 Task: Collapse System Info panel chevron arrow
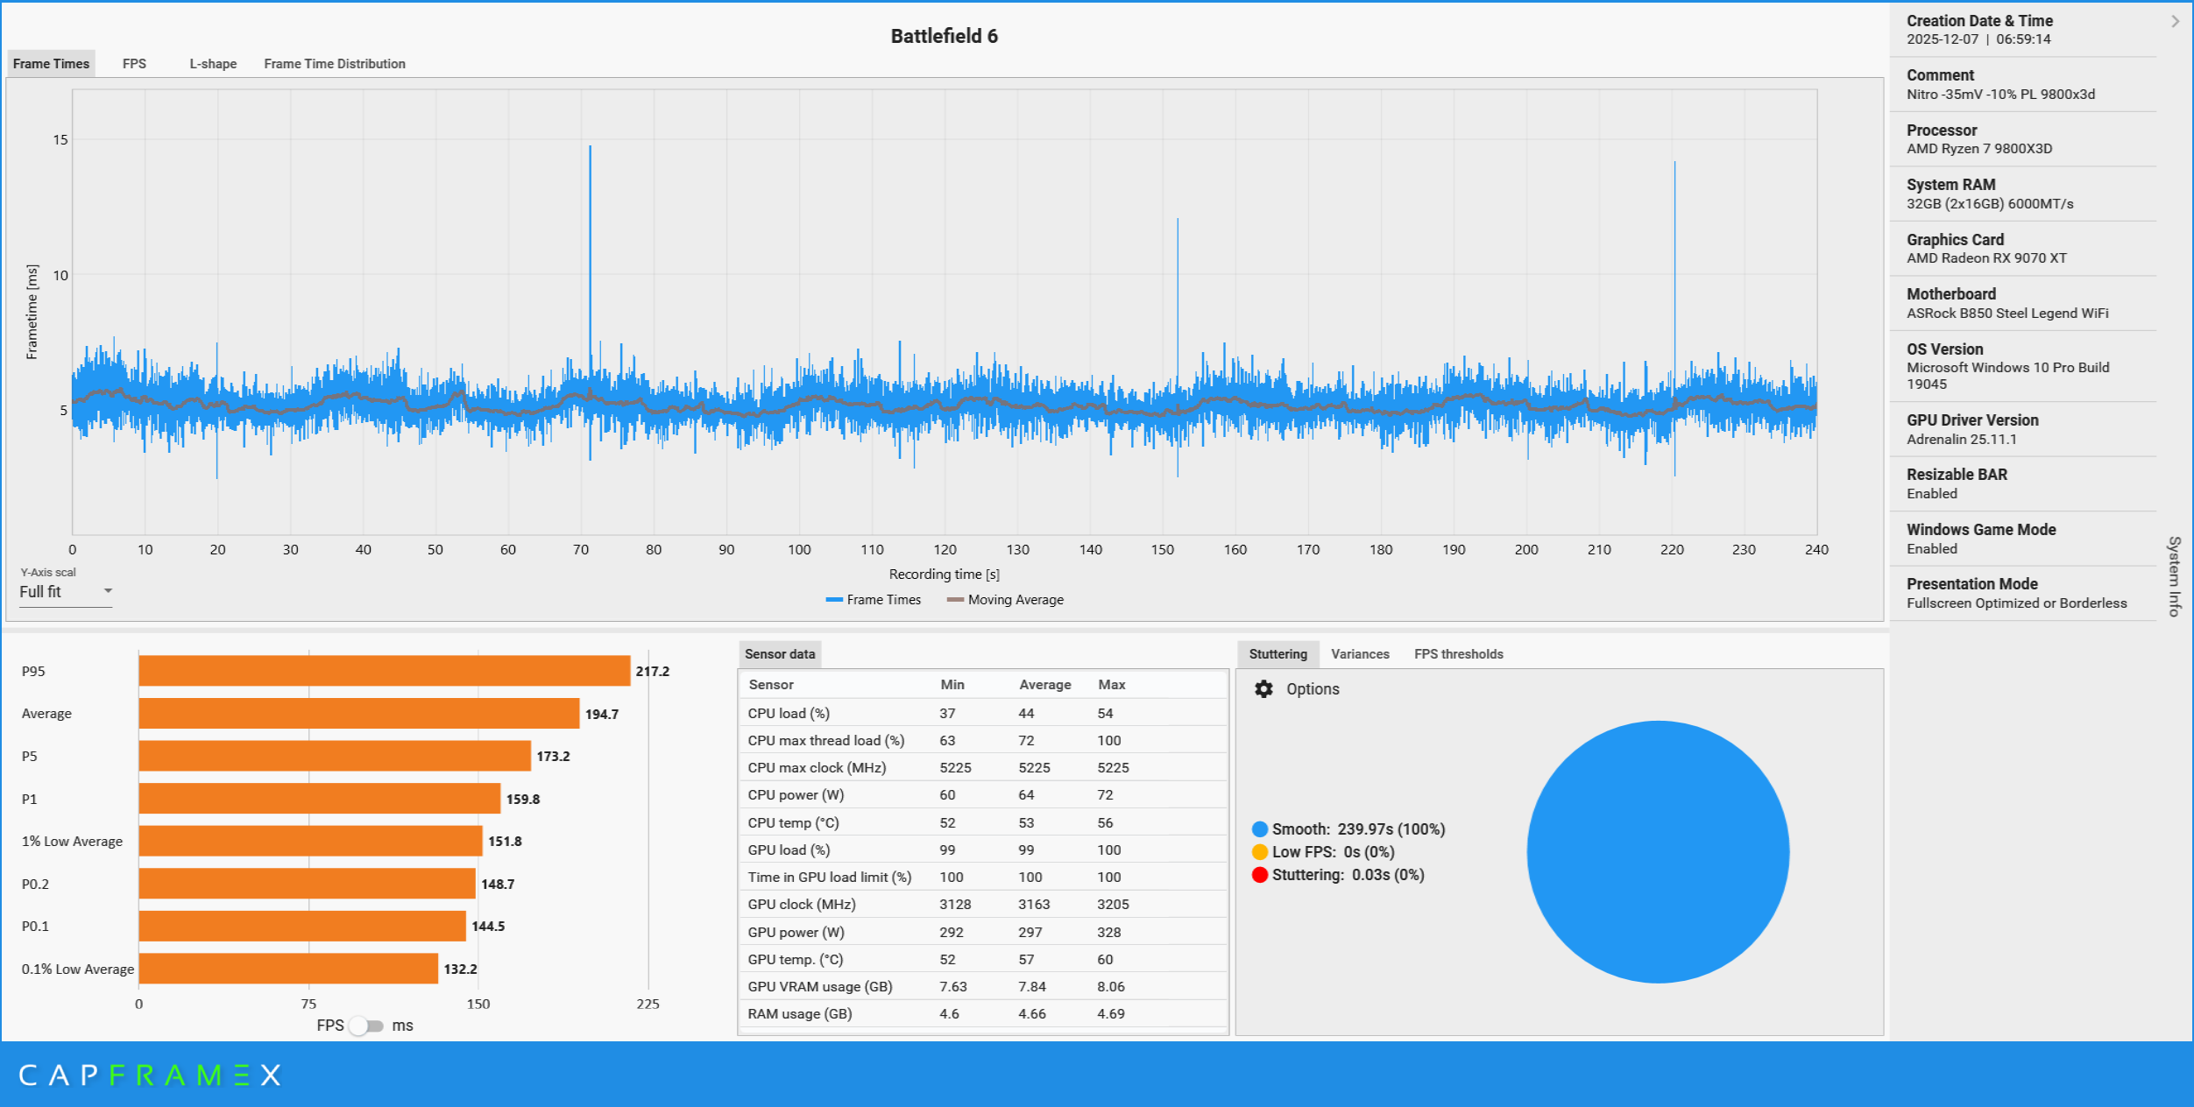pyautogui.click(x=2175, y=22)
